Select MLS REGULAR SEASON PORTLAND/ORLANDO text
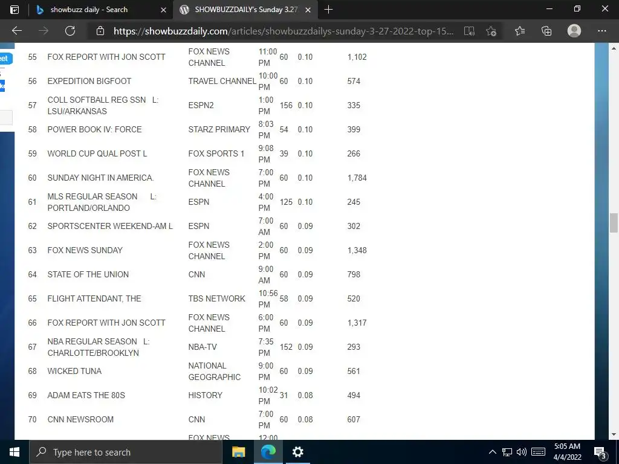 (102, 202)
